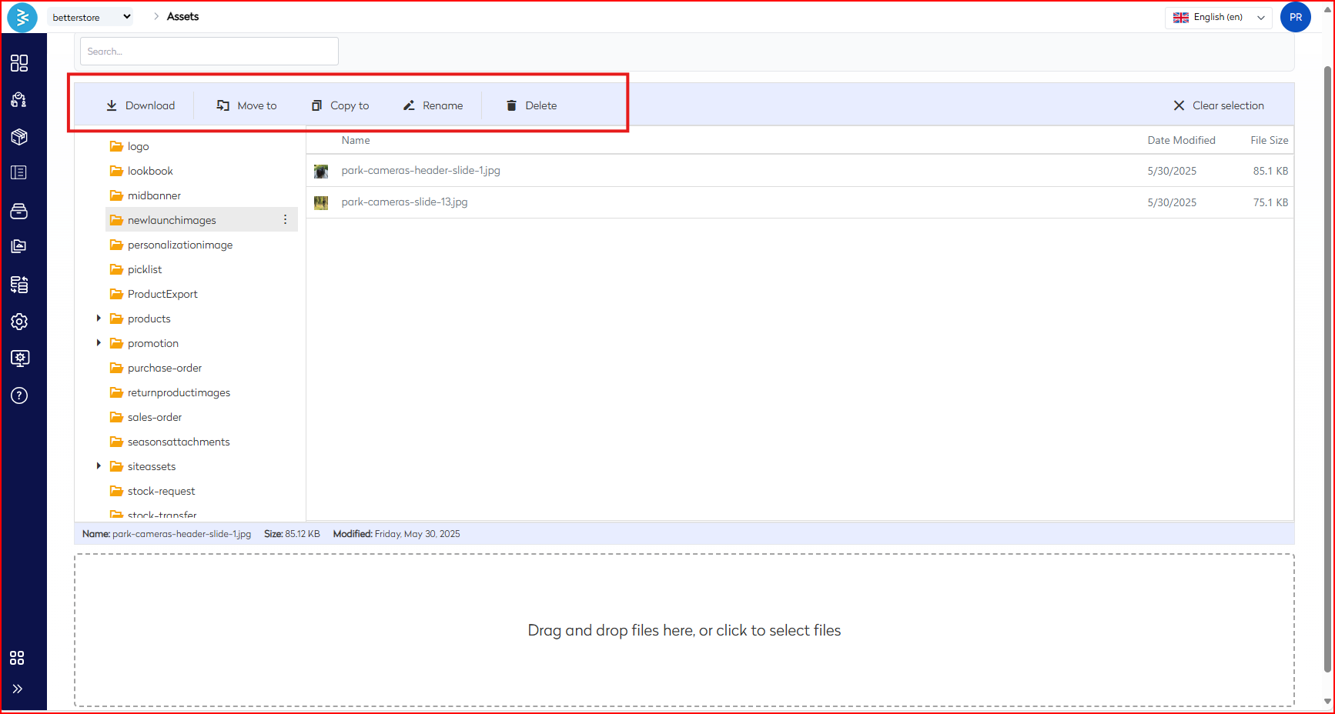Expand the left sidebar with double chevron

click(x=18, y=689)
